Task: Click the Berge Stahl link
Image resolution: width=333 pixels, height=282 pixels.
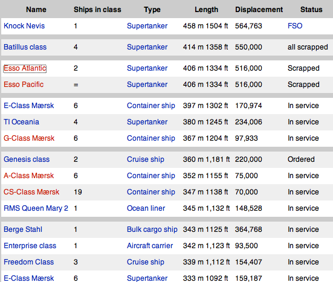Action: (x=23, y=229)
